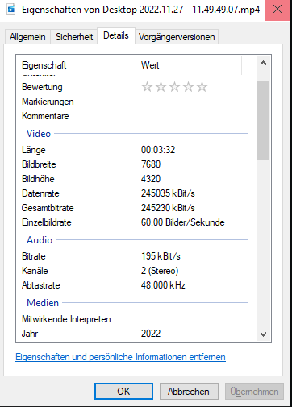Switch to the Allgemein tab

pyautogui.click(x=27, y=37)
